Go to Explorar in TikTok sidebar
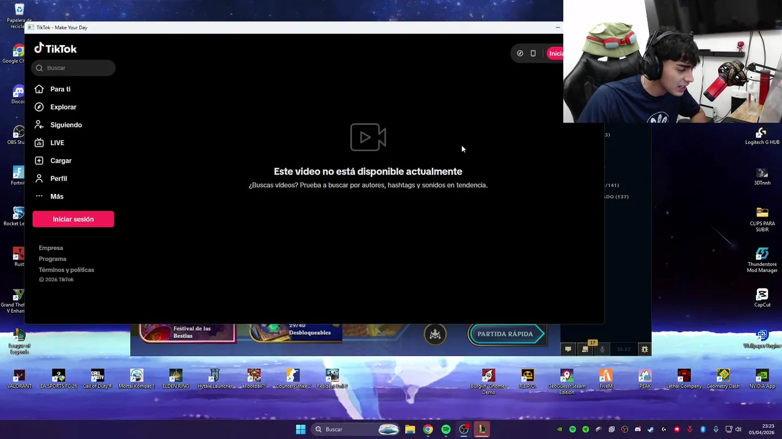 point(63,107)
